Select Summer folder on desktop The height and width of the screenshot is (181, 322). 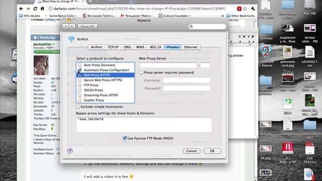pos(266,32)
